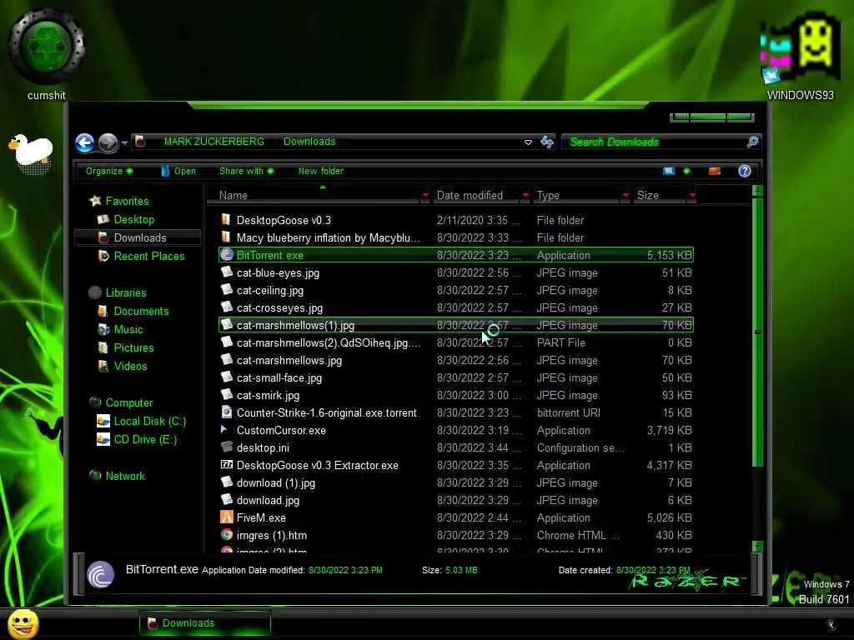
Task: Click the scrollbar down arrow
Action: tap(757, 546)
